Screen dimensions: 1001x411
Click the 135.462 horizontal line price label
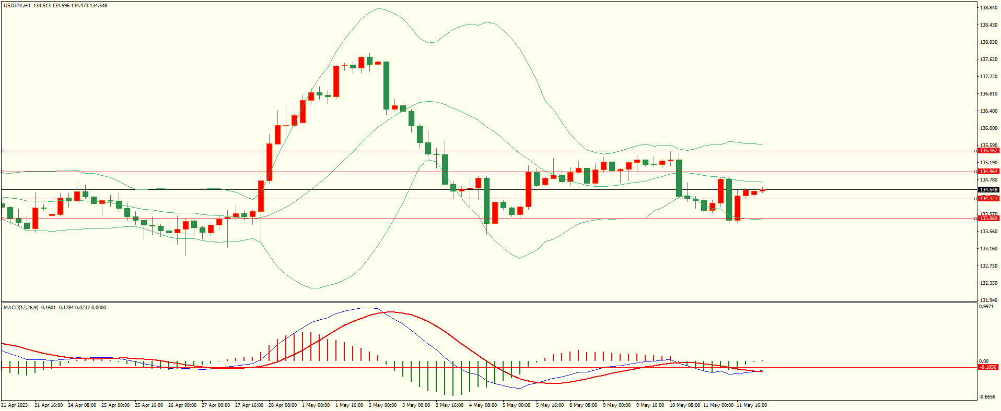pyautogui.click(x=988, y=151)
